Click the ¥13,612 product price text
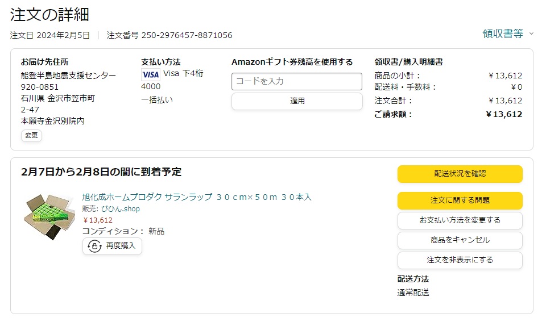The image size is (546, 326). pos(98,220)
